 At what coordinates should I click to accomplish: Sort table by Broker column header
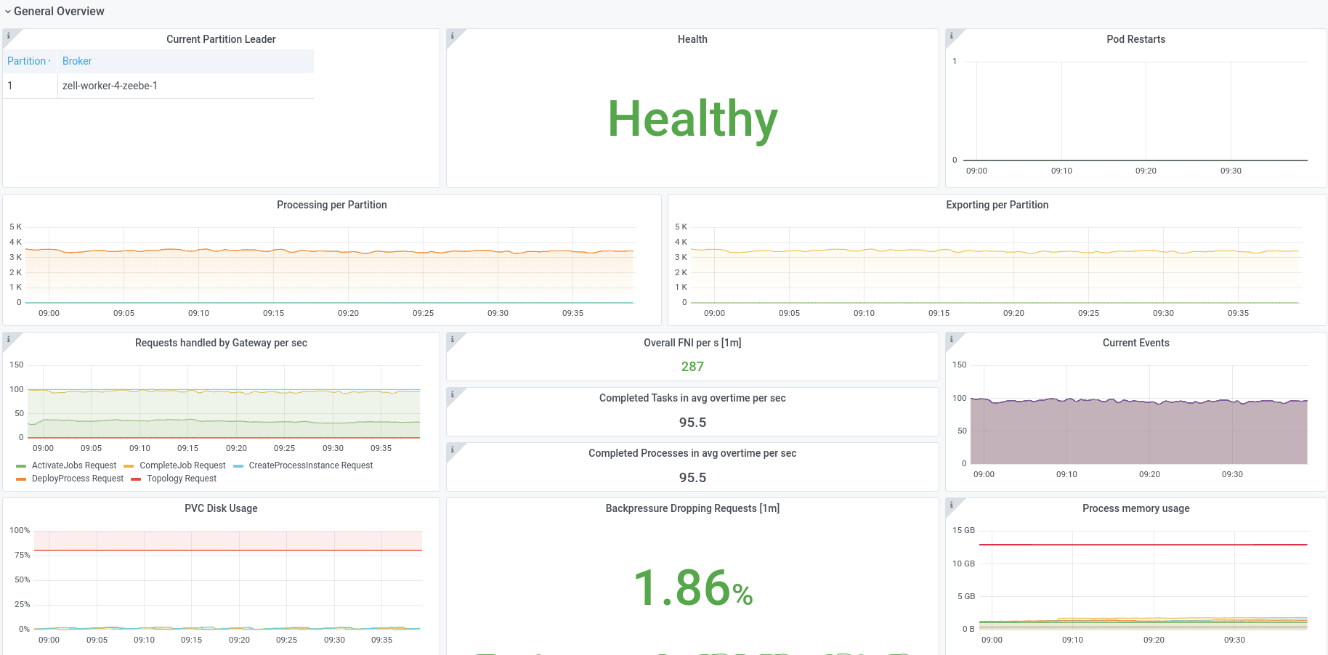77,61
